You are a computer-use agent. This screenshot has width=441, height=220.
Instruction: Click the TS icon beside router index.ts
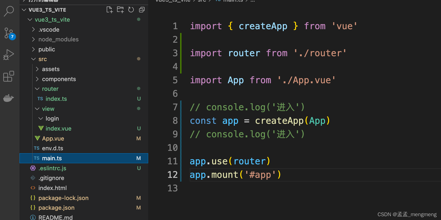(40, 99)
